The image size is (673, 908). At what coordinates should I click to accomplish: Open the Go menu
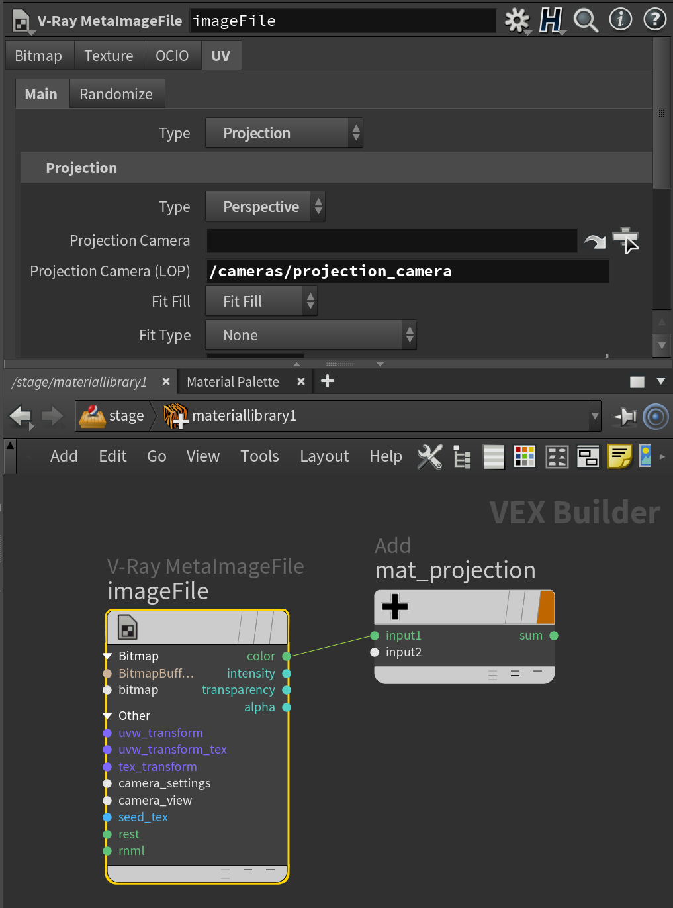coord(157,456)
